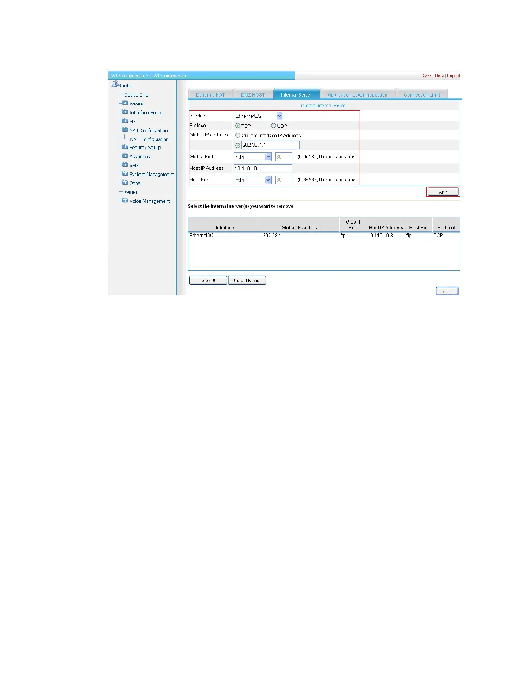The width and height of the screenshot is (515, 700).
Task: Open the Host Port http dropdown
Action: tap(253, 180)
